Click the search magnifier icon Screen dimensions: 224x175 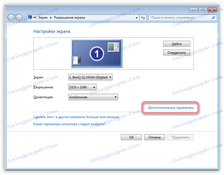tap(213, 18)
